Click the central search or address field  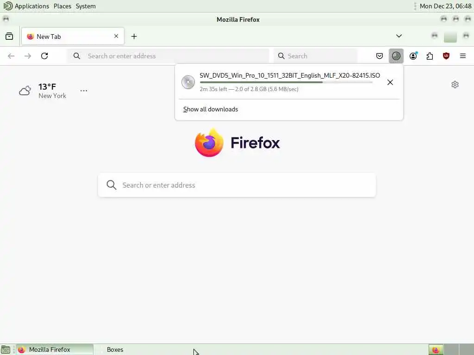click(237, 185)
